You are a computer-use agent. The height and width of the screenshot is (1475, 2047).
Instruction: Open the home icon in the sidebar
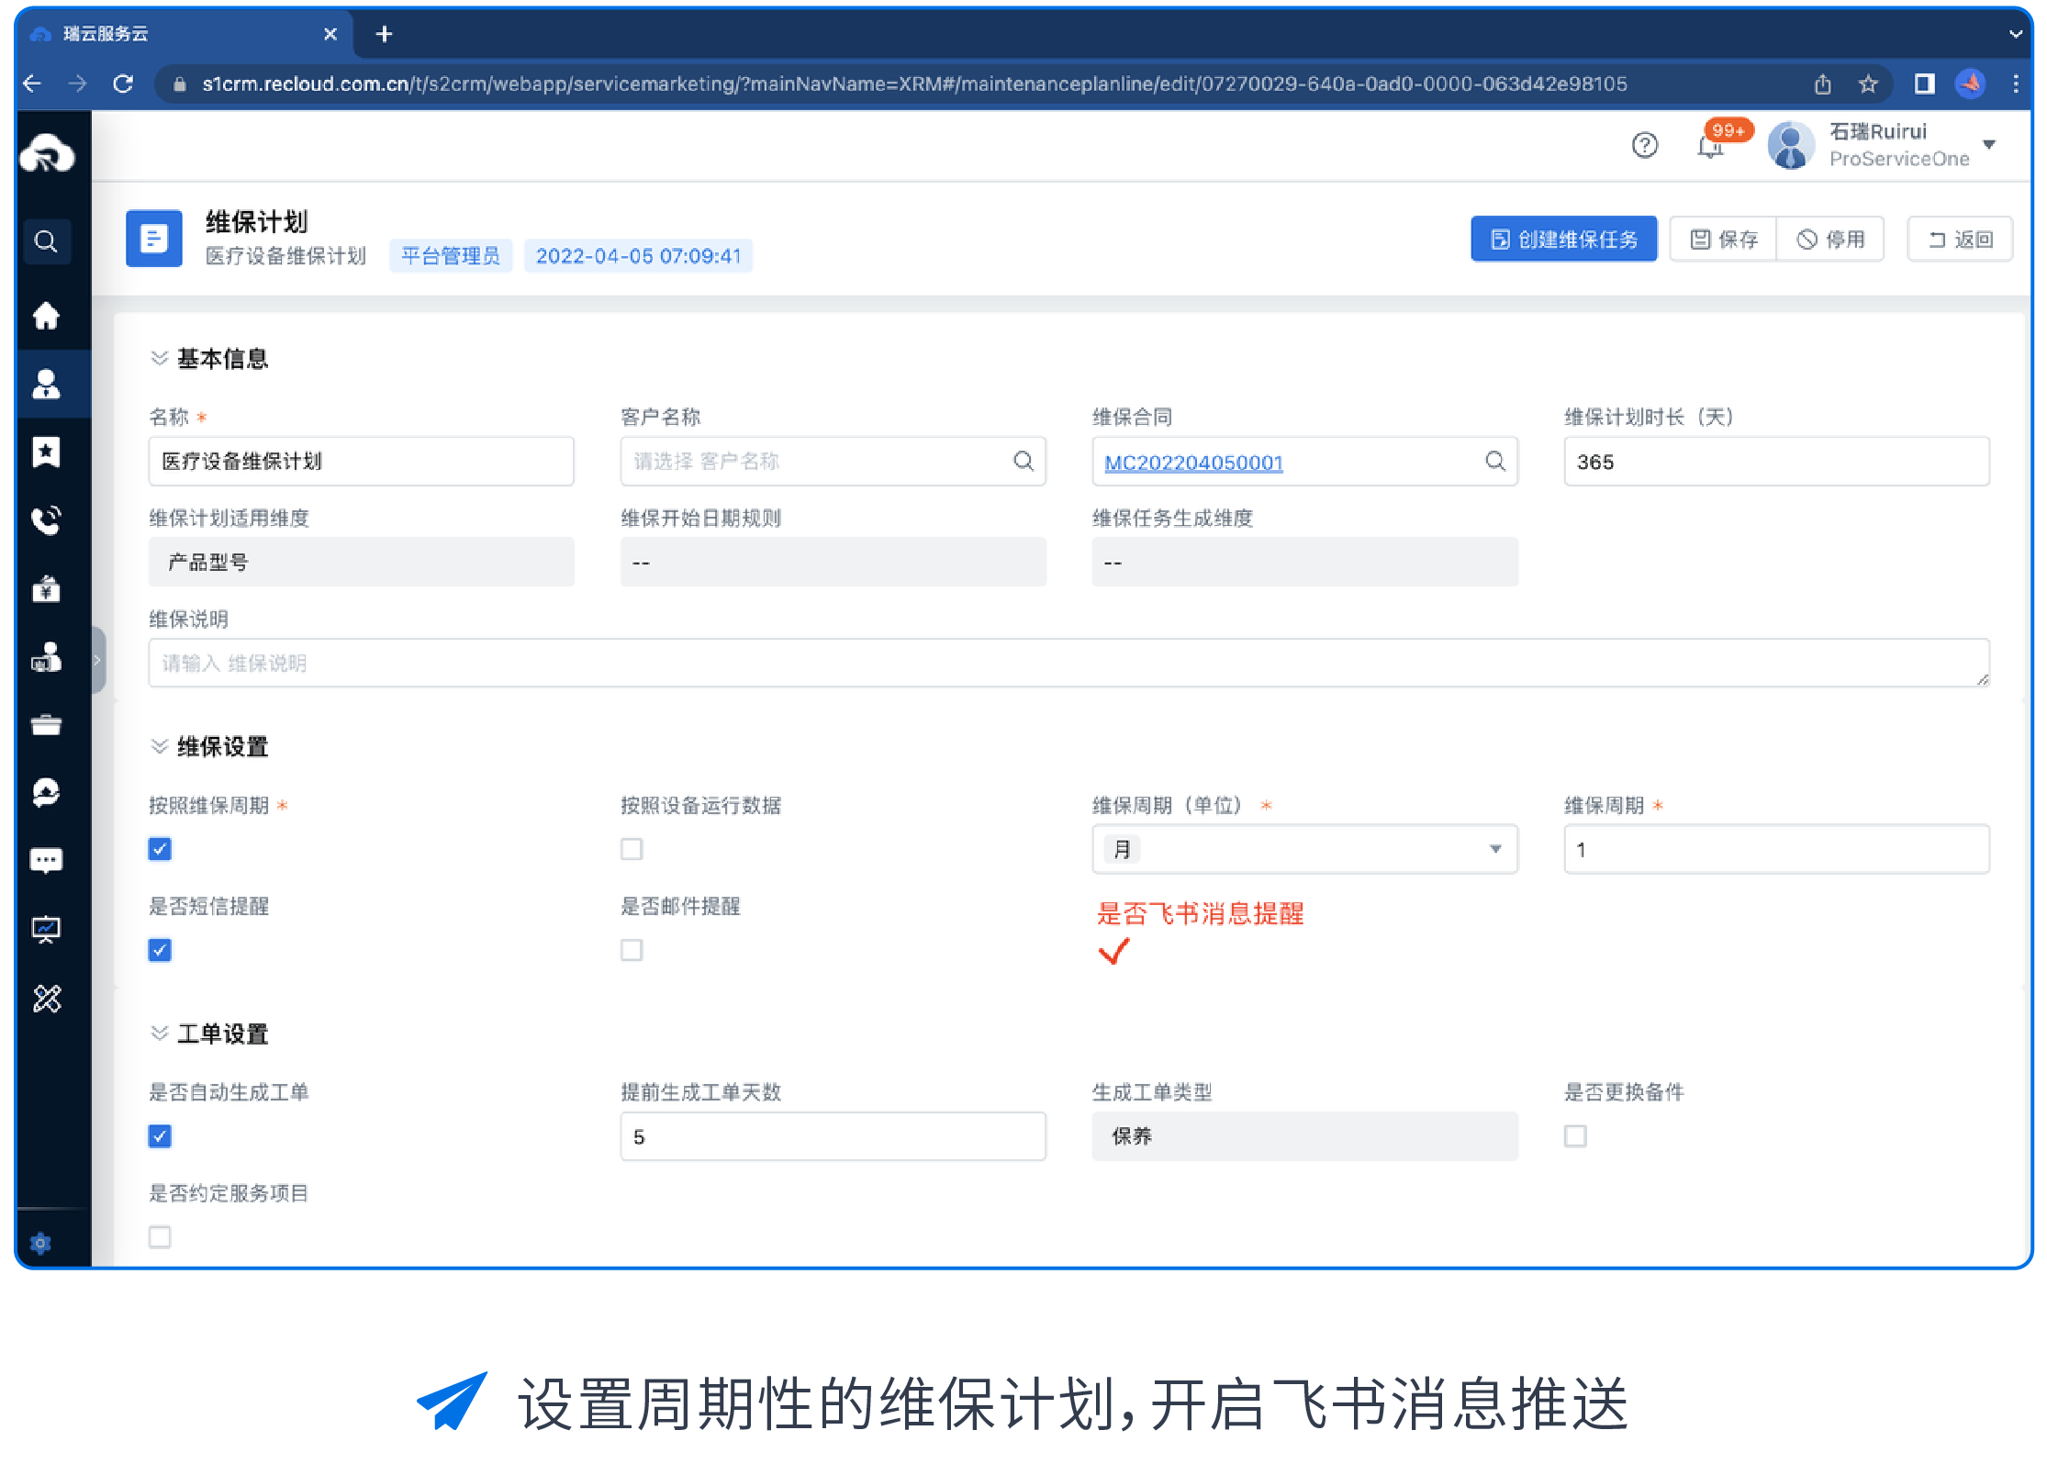tap(46, 316)
